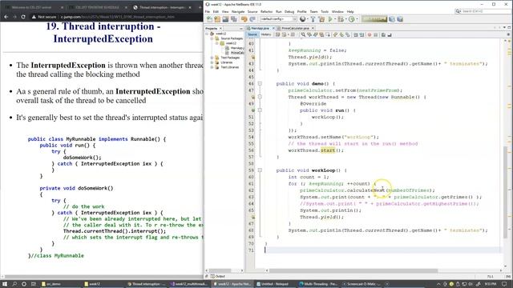Reload the Chrome page
513x288 pixels.
[23, 17]
